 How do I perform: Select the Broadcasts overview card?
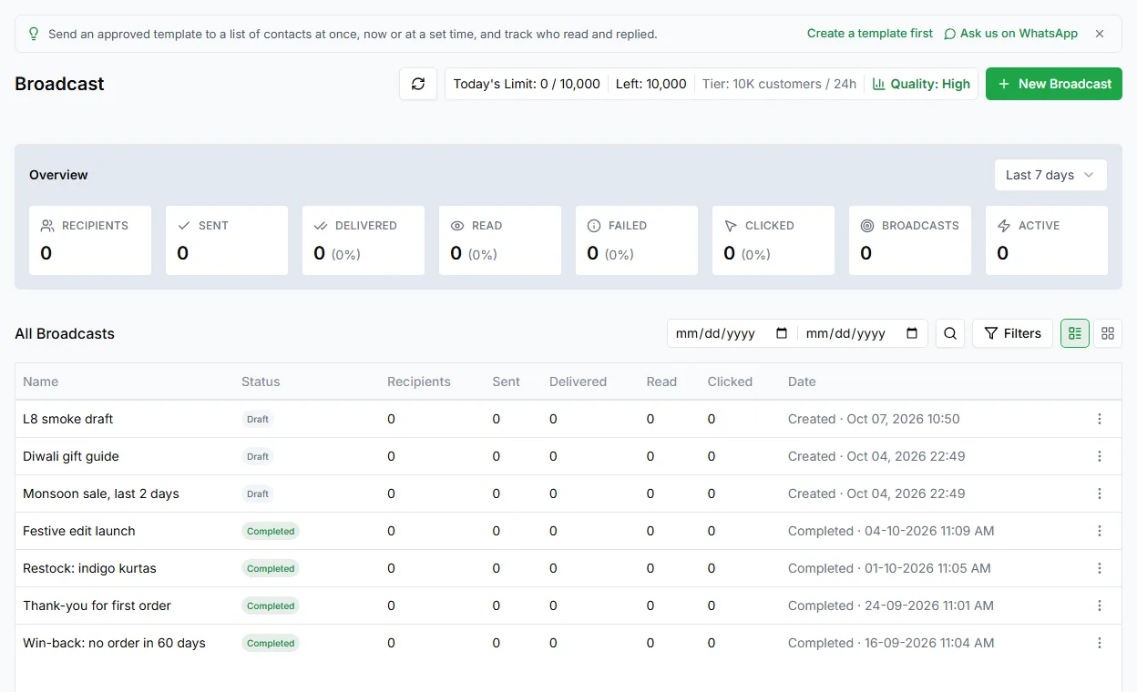[910, 240]
